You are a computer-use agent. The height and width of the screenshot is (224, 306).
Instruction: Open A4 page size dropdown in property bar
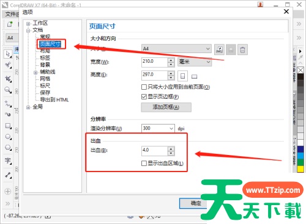[12, 38]
